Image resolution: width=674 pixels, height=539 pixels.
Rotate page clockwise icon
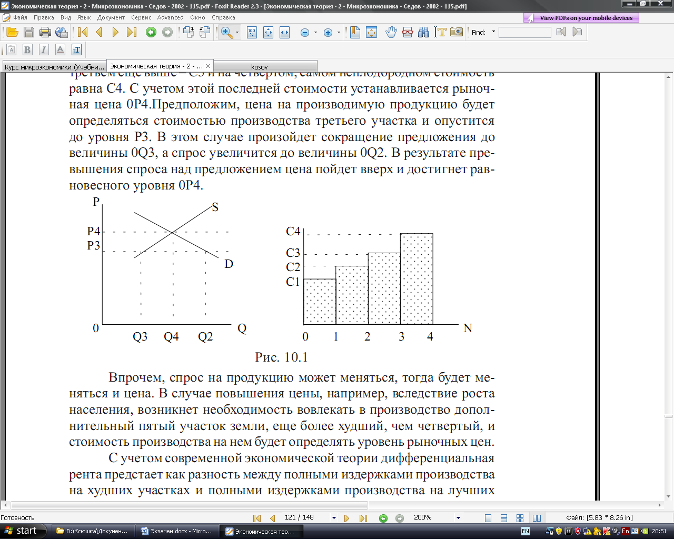tap(205, 32)
